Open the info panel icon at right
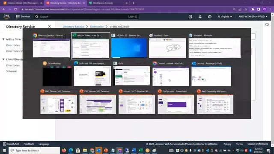The image size is (274, 154). [267, 25]
